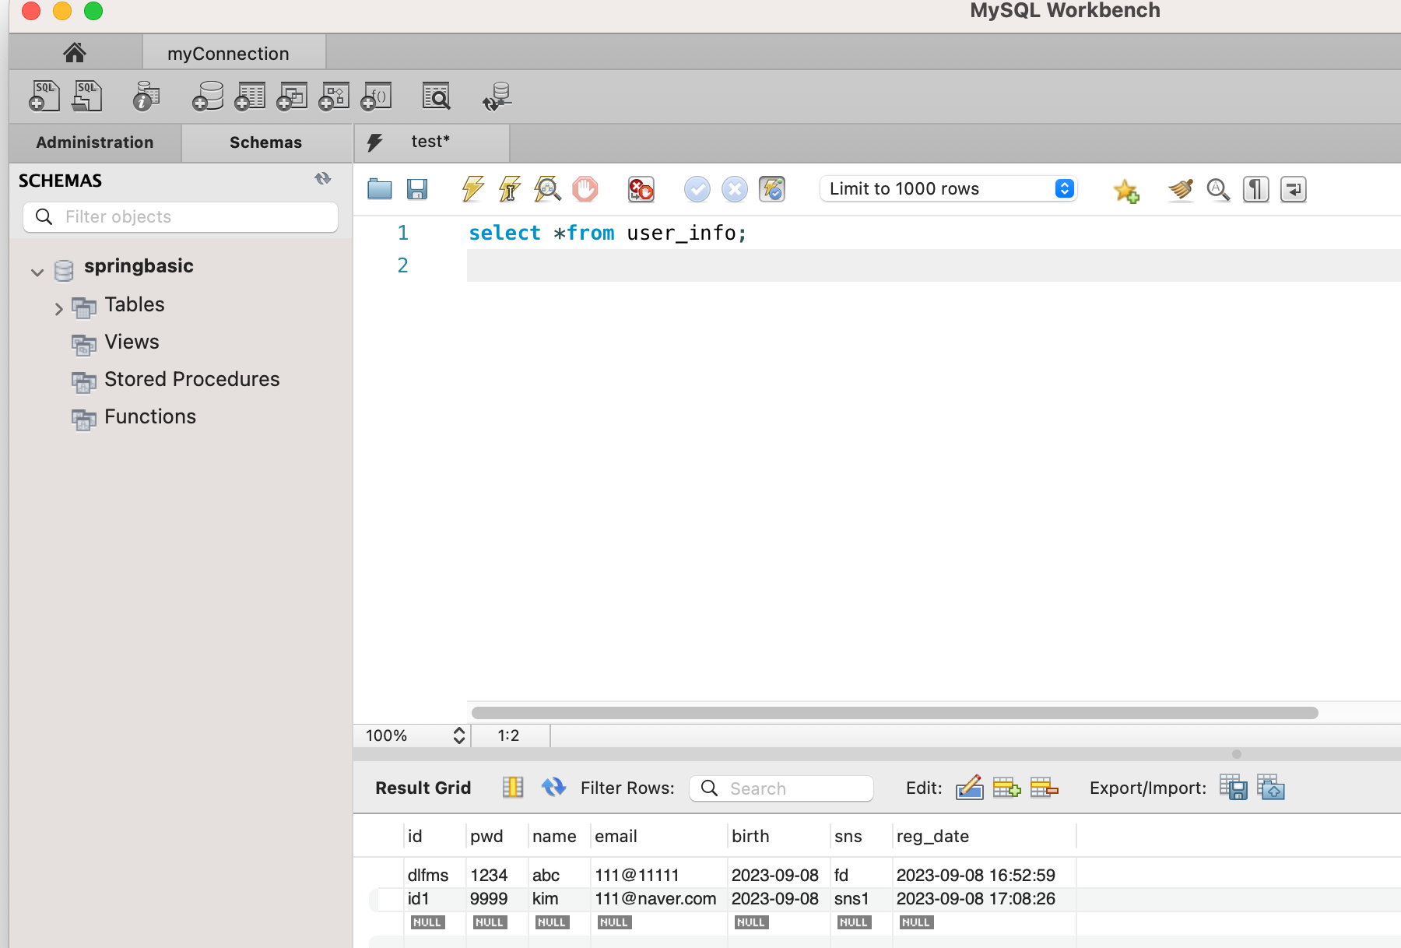Toggle auto-commit mode
Screen dimensions: 1401x948
coord(772,188)
